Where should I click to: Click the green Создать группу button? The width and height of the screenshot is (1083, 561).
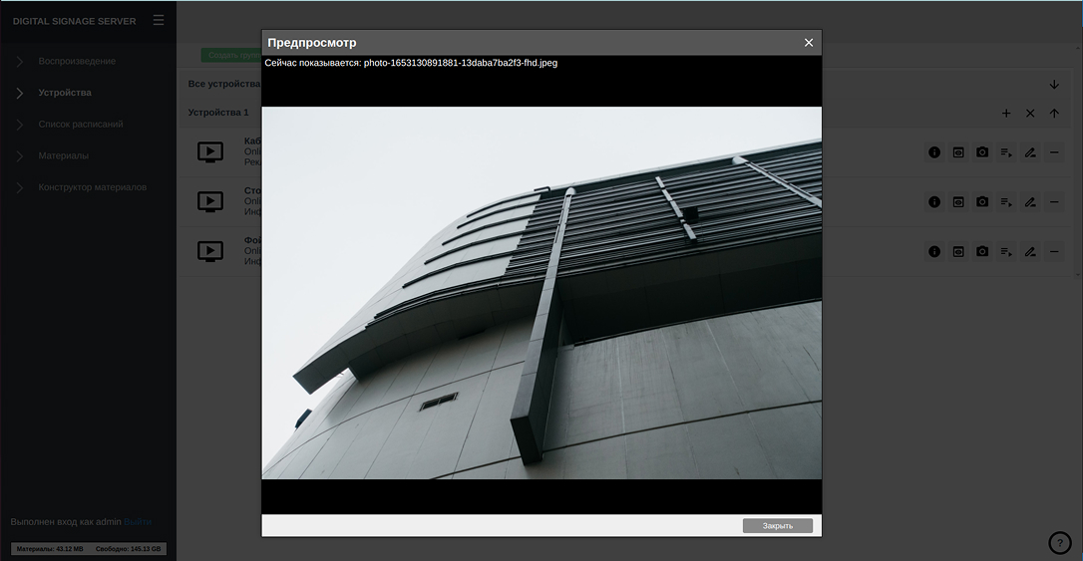(231, 55)
